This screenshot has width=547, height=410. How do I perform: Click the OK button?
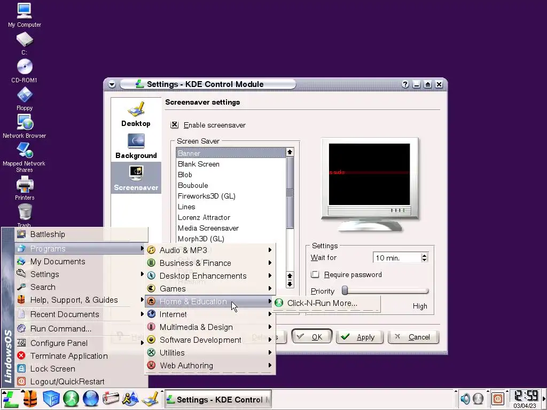pyautogui.click(x=311, y=337)
